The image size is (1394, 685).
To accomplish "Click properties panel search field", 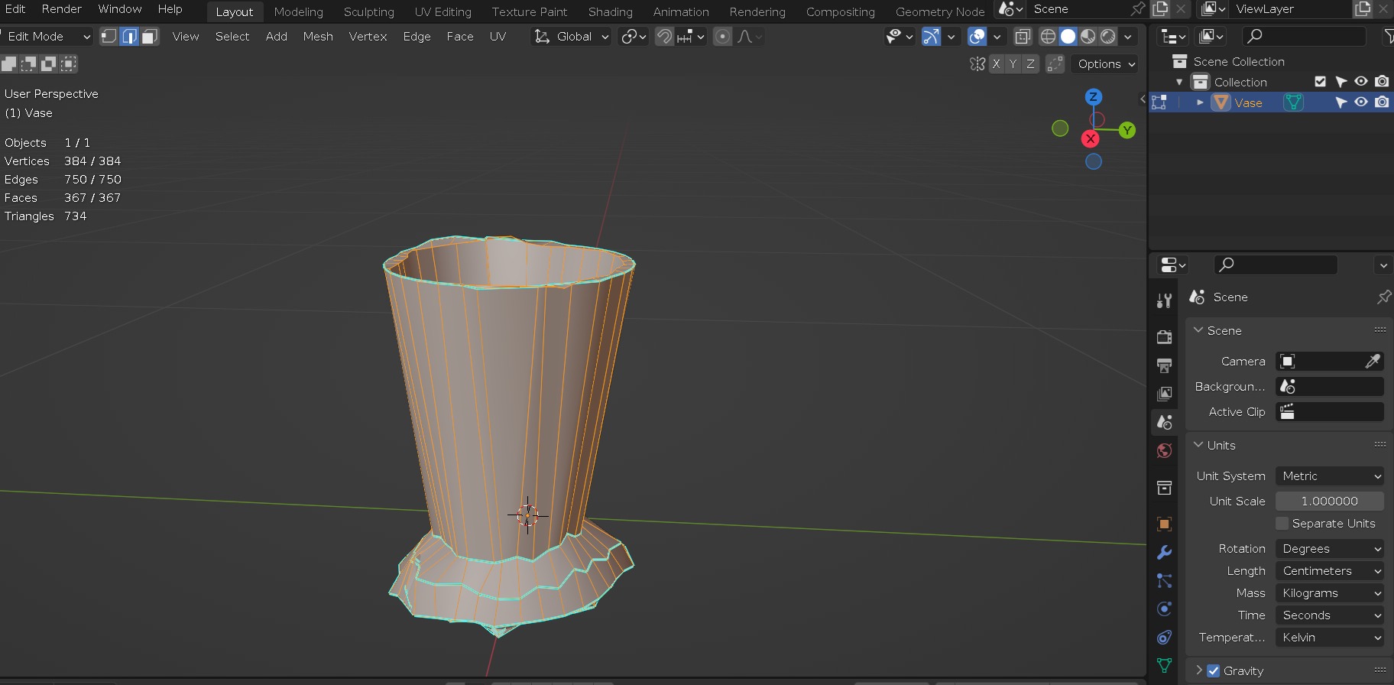I will pyautogui.click(x=1276, y=265).
